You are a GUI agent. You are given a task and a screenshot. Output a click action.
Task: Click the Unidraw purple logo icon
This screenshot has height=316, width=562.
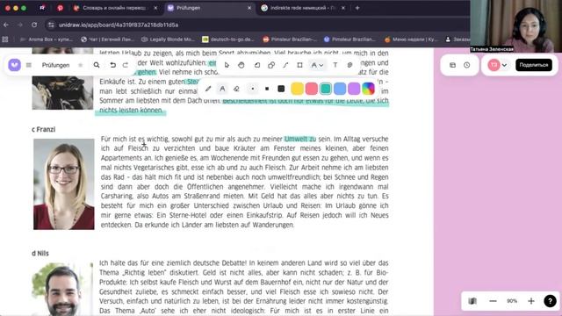(15, 65)
